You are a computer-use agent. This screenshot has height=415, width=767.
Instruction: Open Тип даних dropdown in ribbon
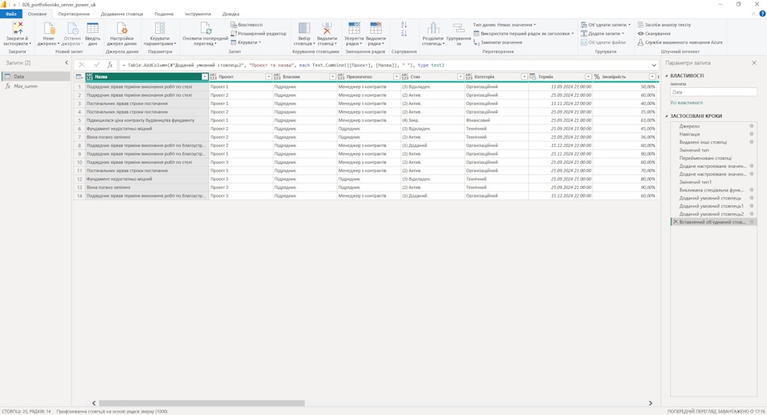(505, 24)
